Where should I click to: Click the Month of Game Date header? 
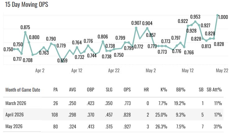[x=23, y=90]
